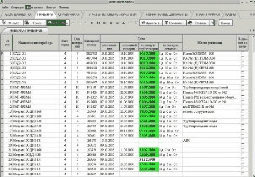The width and height of the screenshot is (255, 177).
Task: Click the edit-record triangle navigator icon
Action: click(123, 23)
